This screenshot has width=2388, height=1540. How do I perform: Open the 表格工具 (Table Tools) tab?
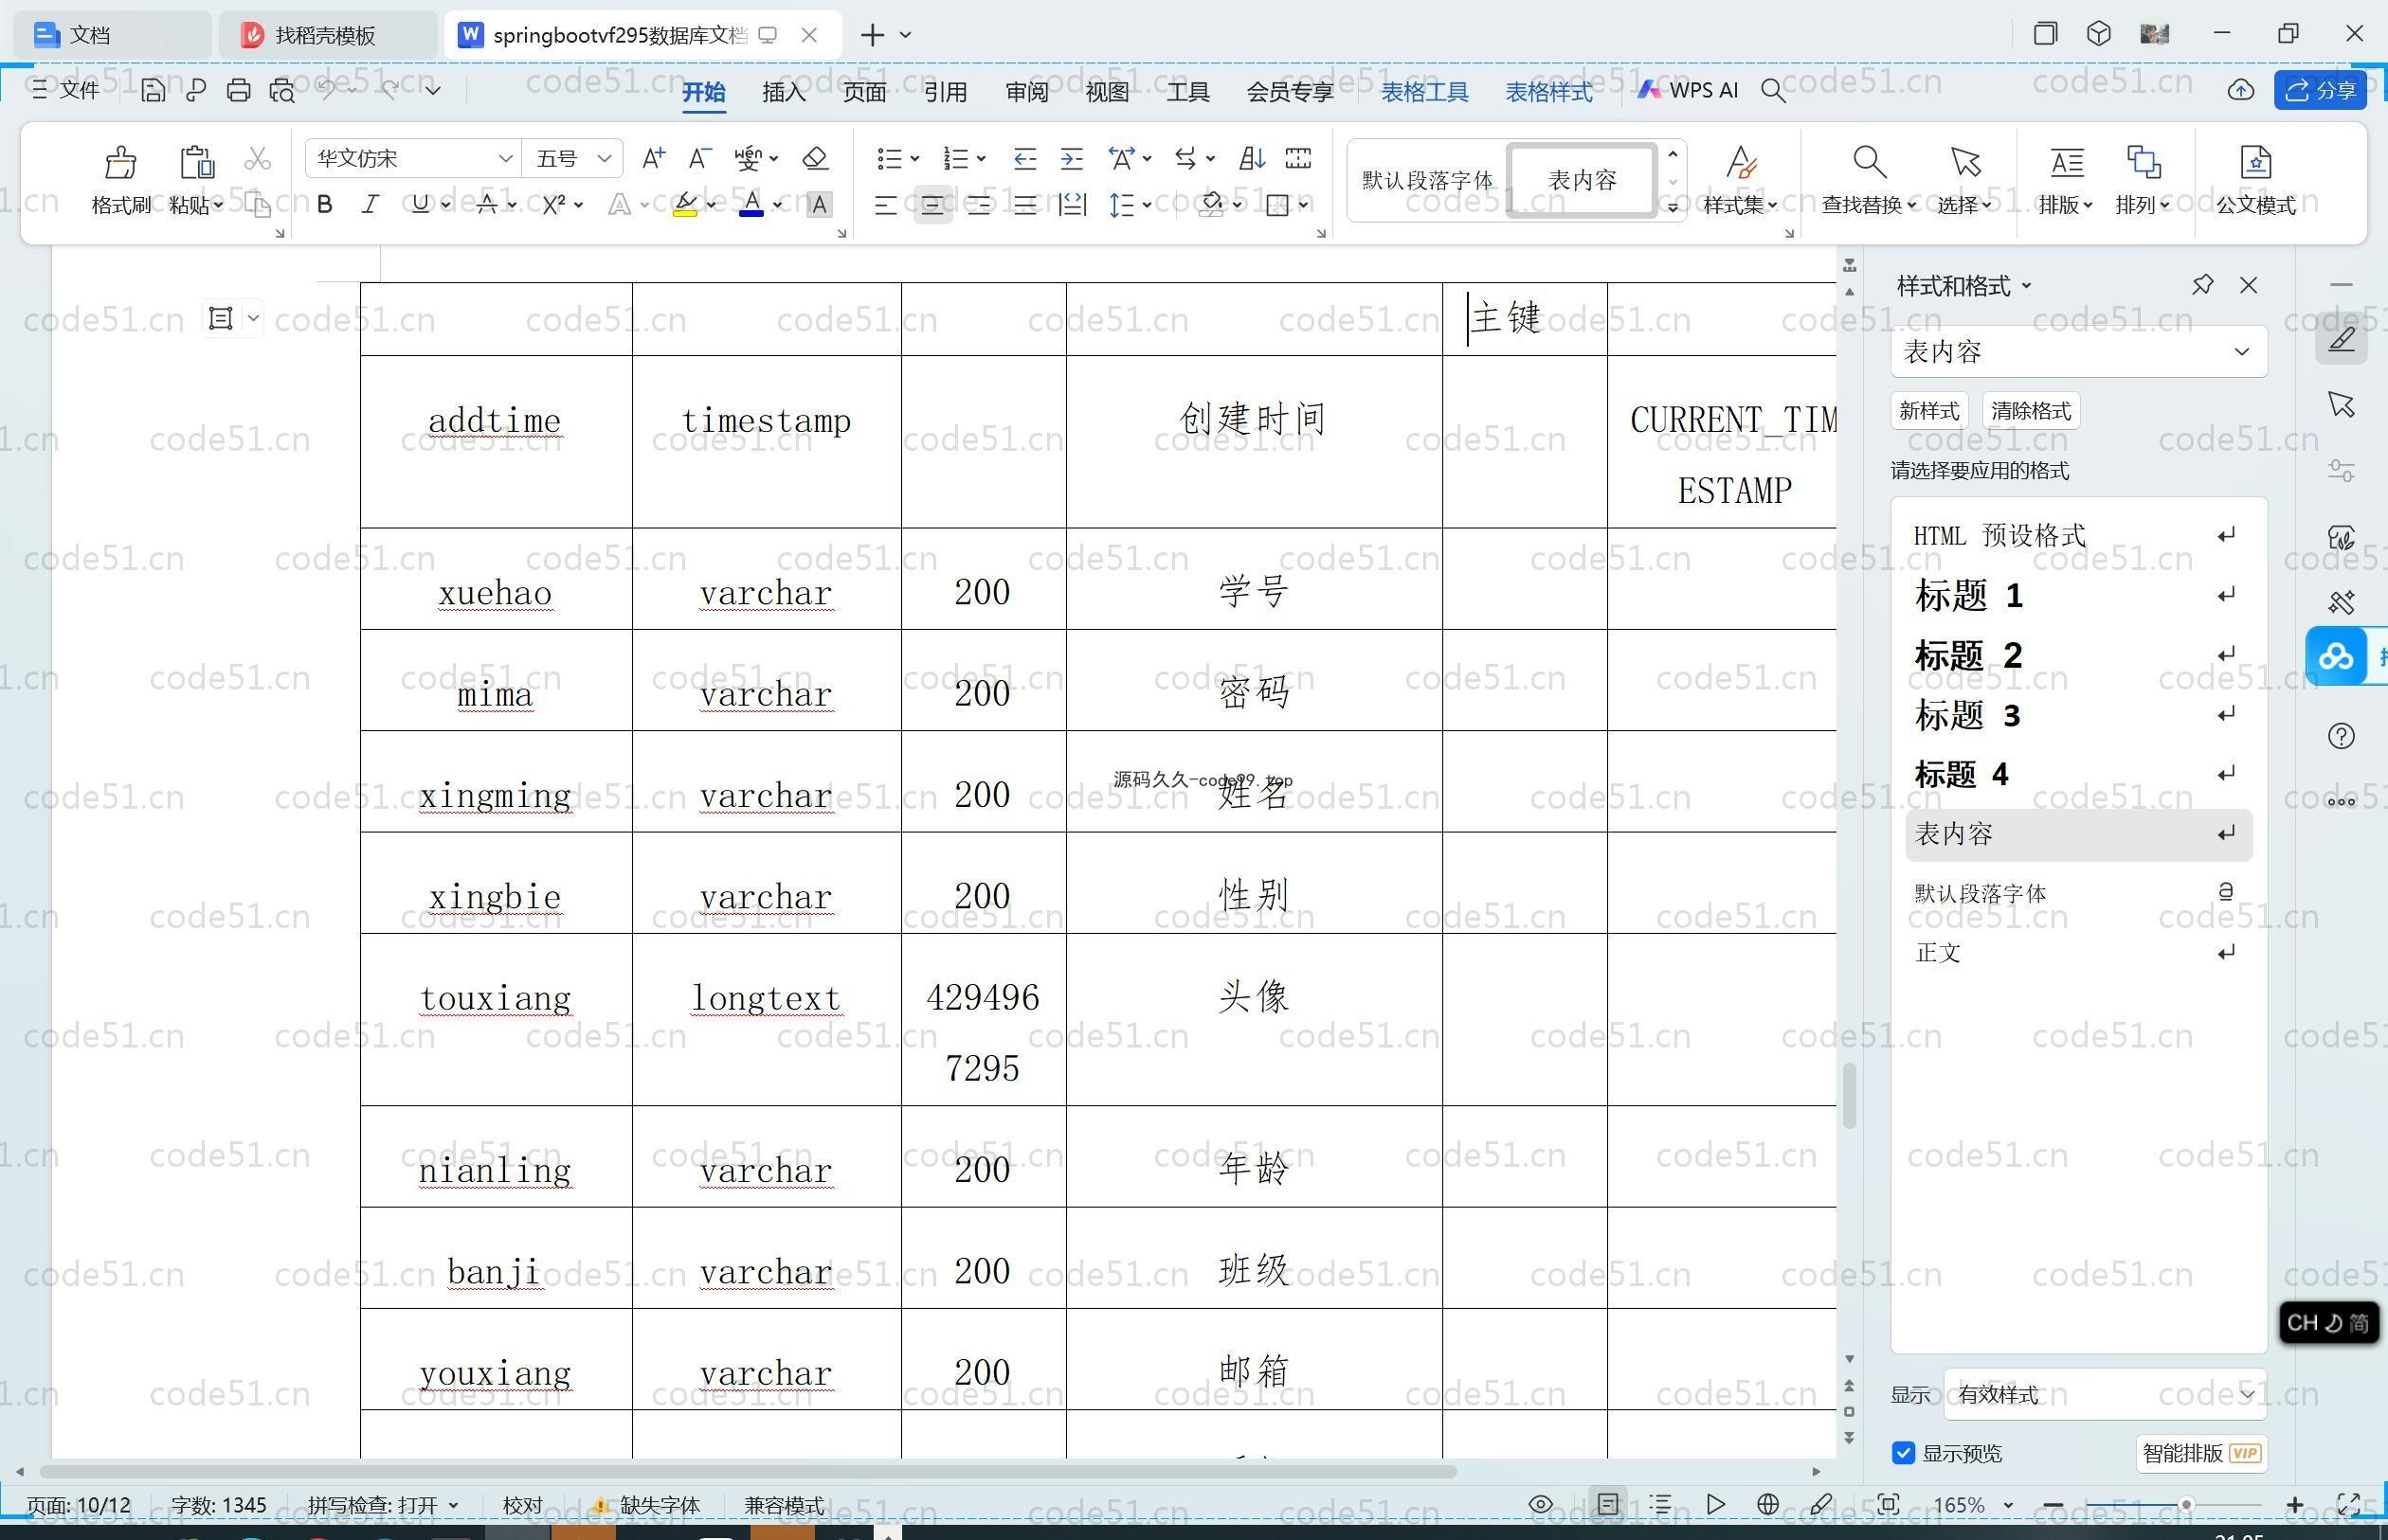[x=1424, y=91]
